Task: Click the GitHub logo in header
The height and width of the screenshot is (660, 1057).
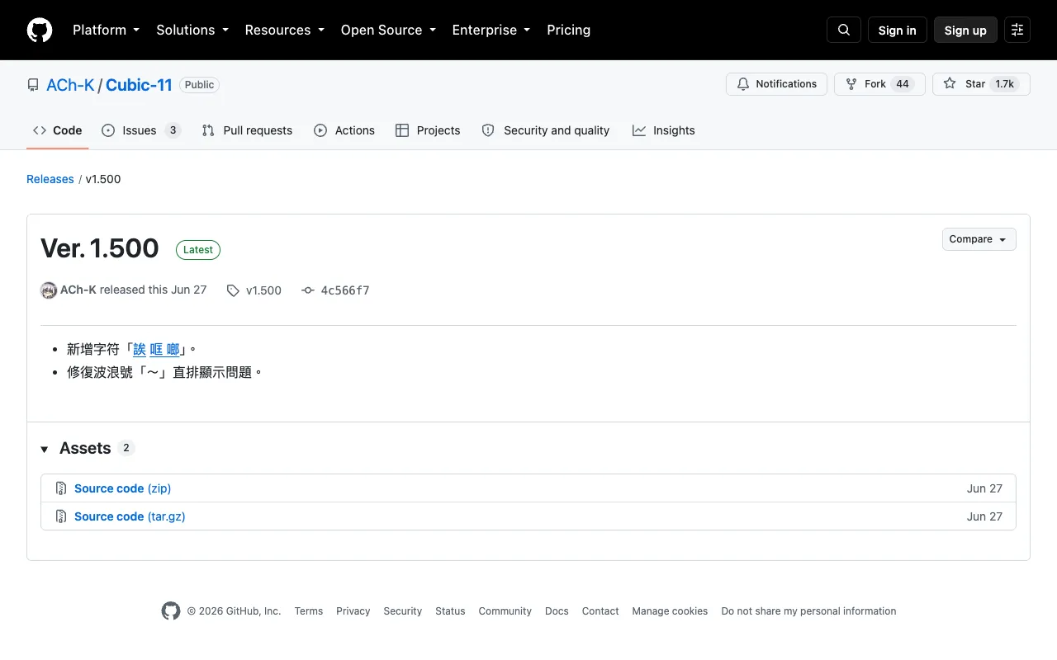Action: 40,30
